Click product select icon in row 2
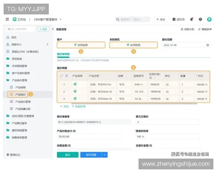This screenshot has height=173, width=217. 75,92
